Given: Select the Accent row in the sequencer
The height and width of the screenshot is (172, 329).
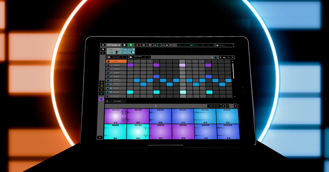Looking at the screenshot, I should click(116, 61).
